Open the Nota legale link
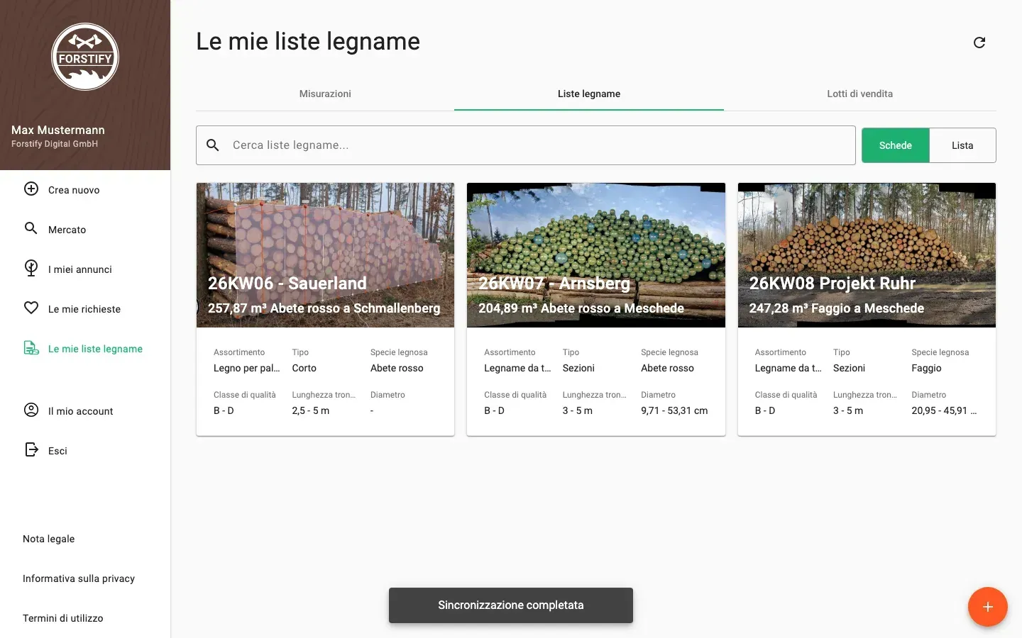The image size is (1022, 638). point(48,539)
